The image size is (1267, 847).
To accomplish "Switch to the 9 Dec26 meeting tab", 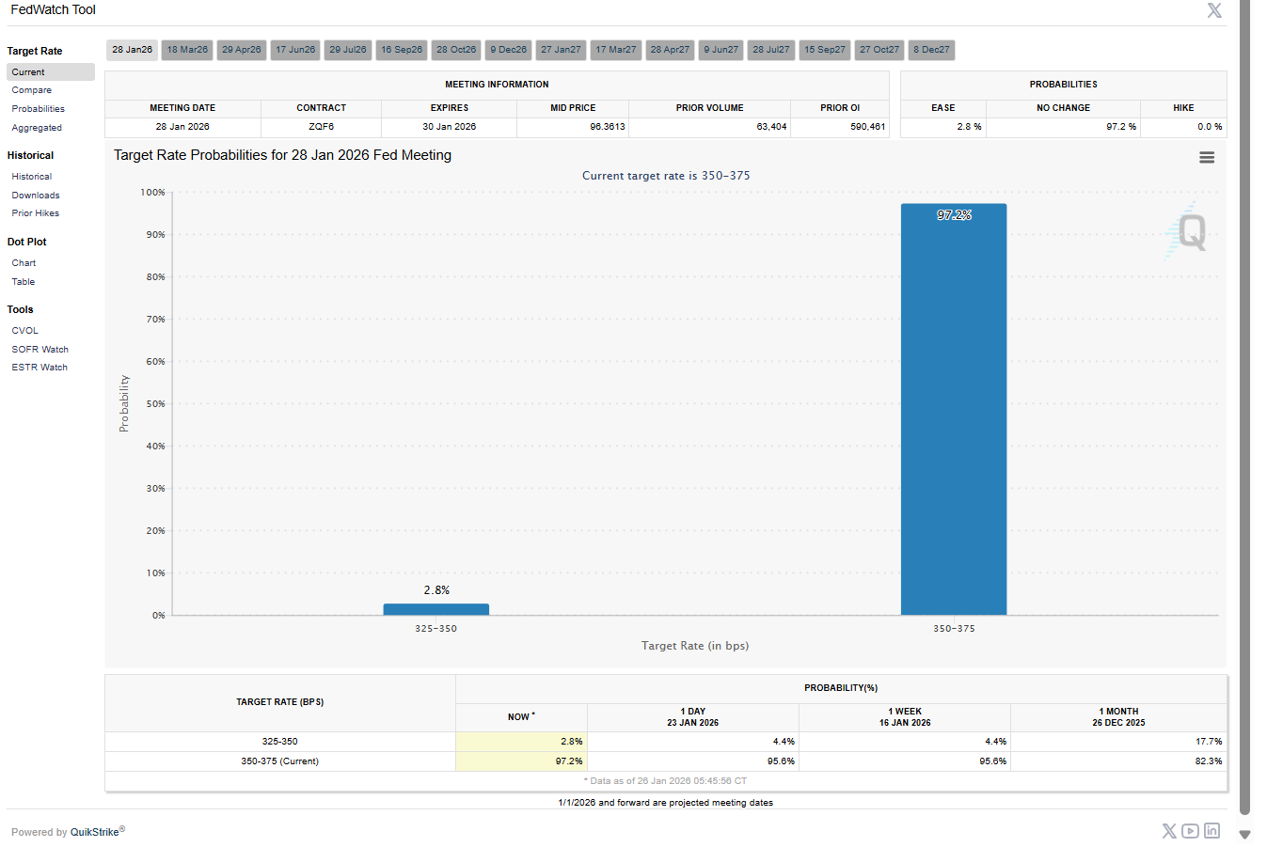I will (x=508, y=50).
